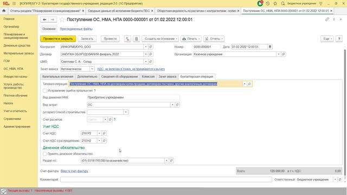
Task: Expand the Договор dropdown arrow
Action: coord(146,54)
